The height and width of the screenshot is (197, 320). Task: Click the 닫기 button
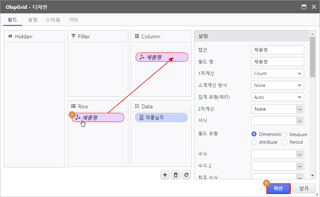tap(304, 188)
